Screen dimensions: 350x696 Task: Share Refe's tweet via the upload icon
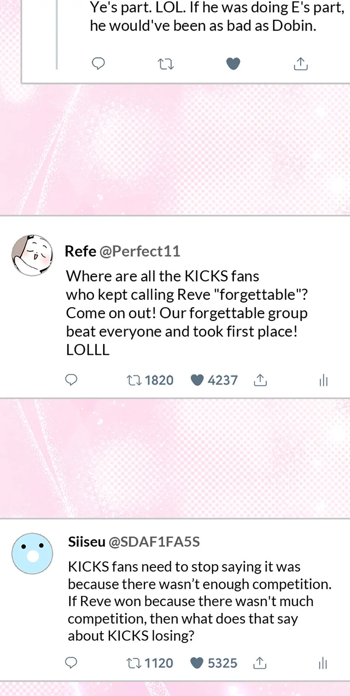point(260,380)
